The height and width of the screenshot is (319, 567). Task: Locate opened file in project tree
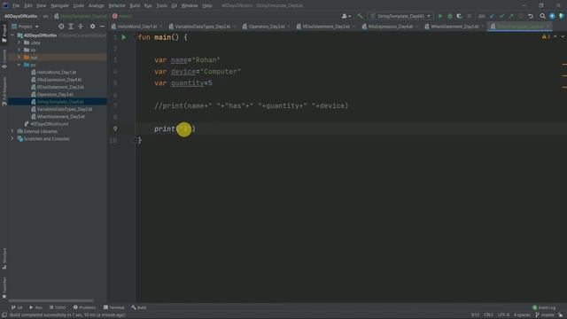click(61, 27)
